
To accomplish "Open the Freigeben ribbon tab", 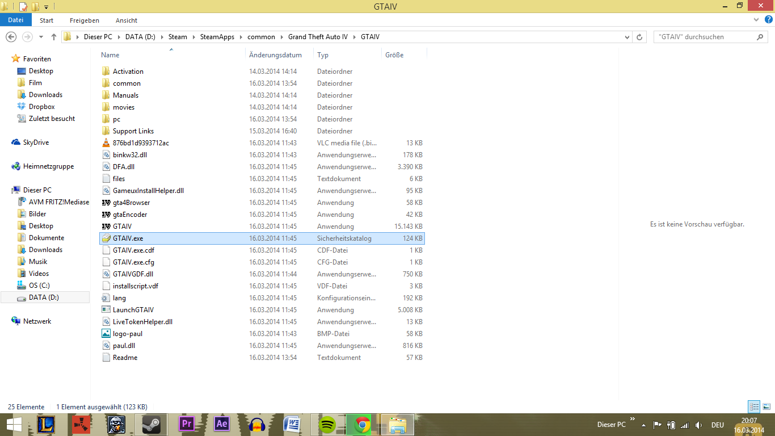I will (x=85, y=20).
